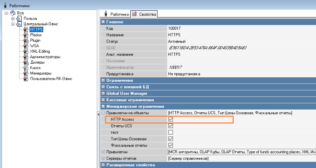Open the Свойства tab
The image size is (316, 168).
pyautogui.click(x=144, y=14)
